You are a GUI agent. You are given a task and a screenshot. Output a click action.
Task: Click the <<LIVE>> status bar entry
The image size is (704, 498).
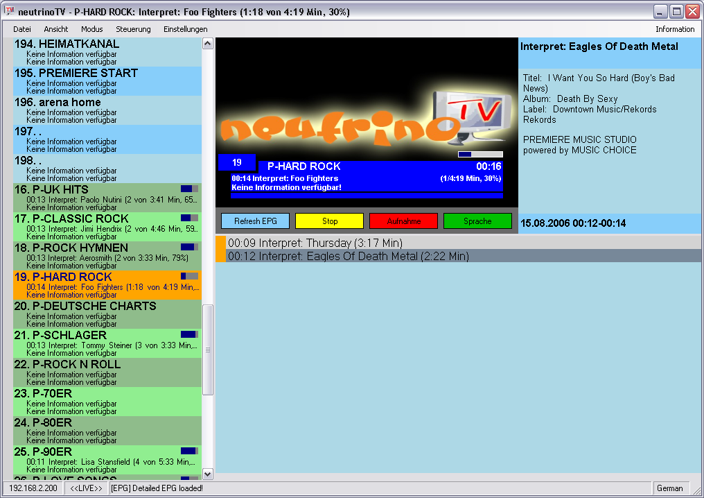coord(87,488)
